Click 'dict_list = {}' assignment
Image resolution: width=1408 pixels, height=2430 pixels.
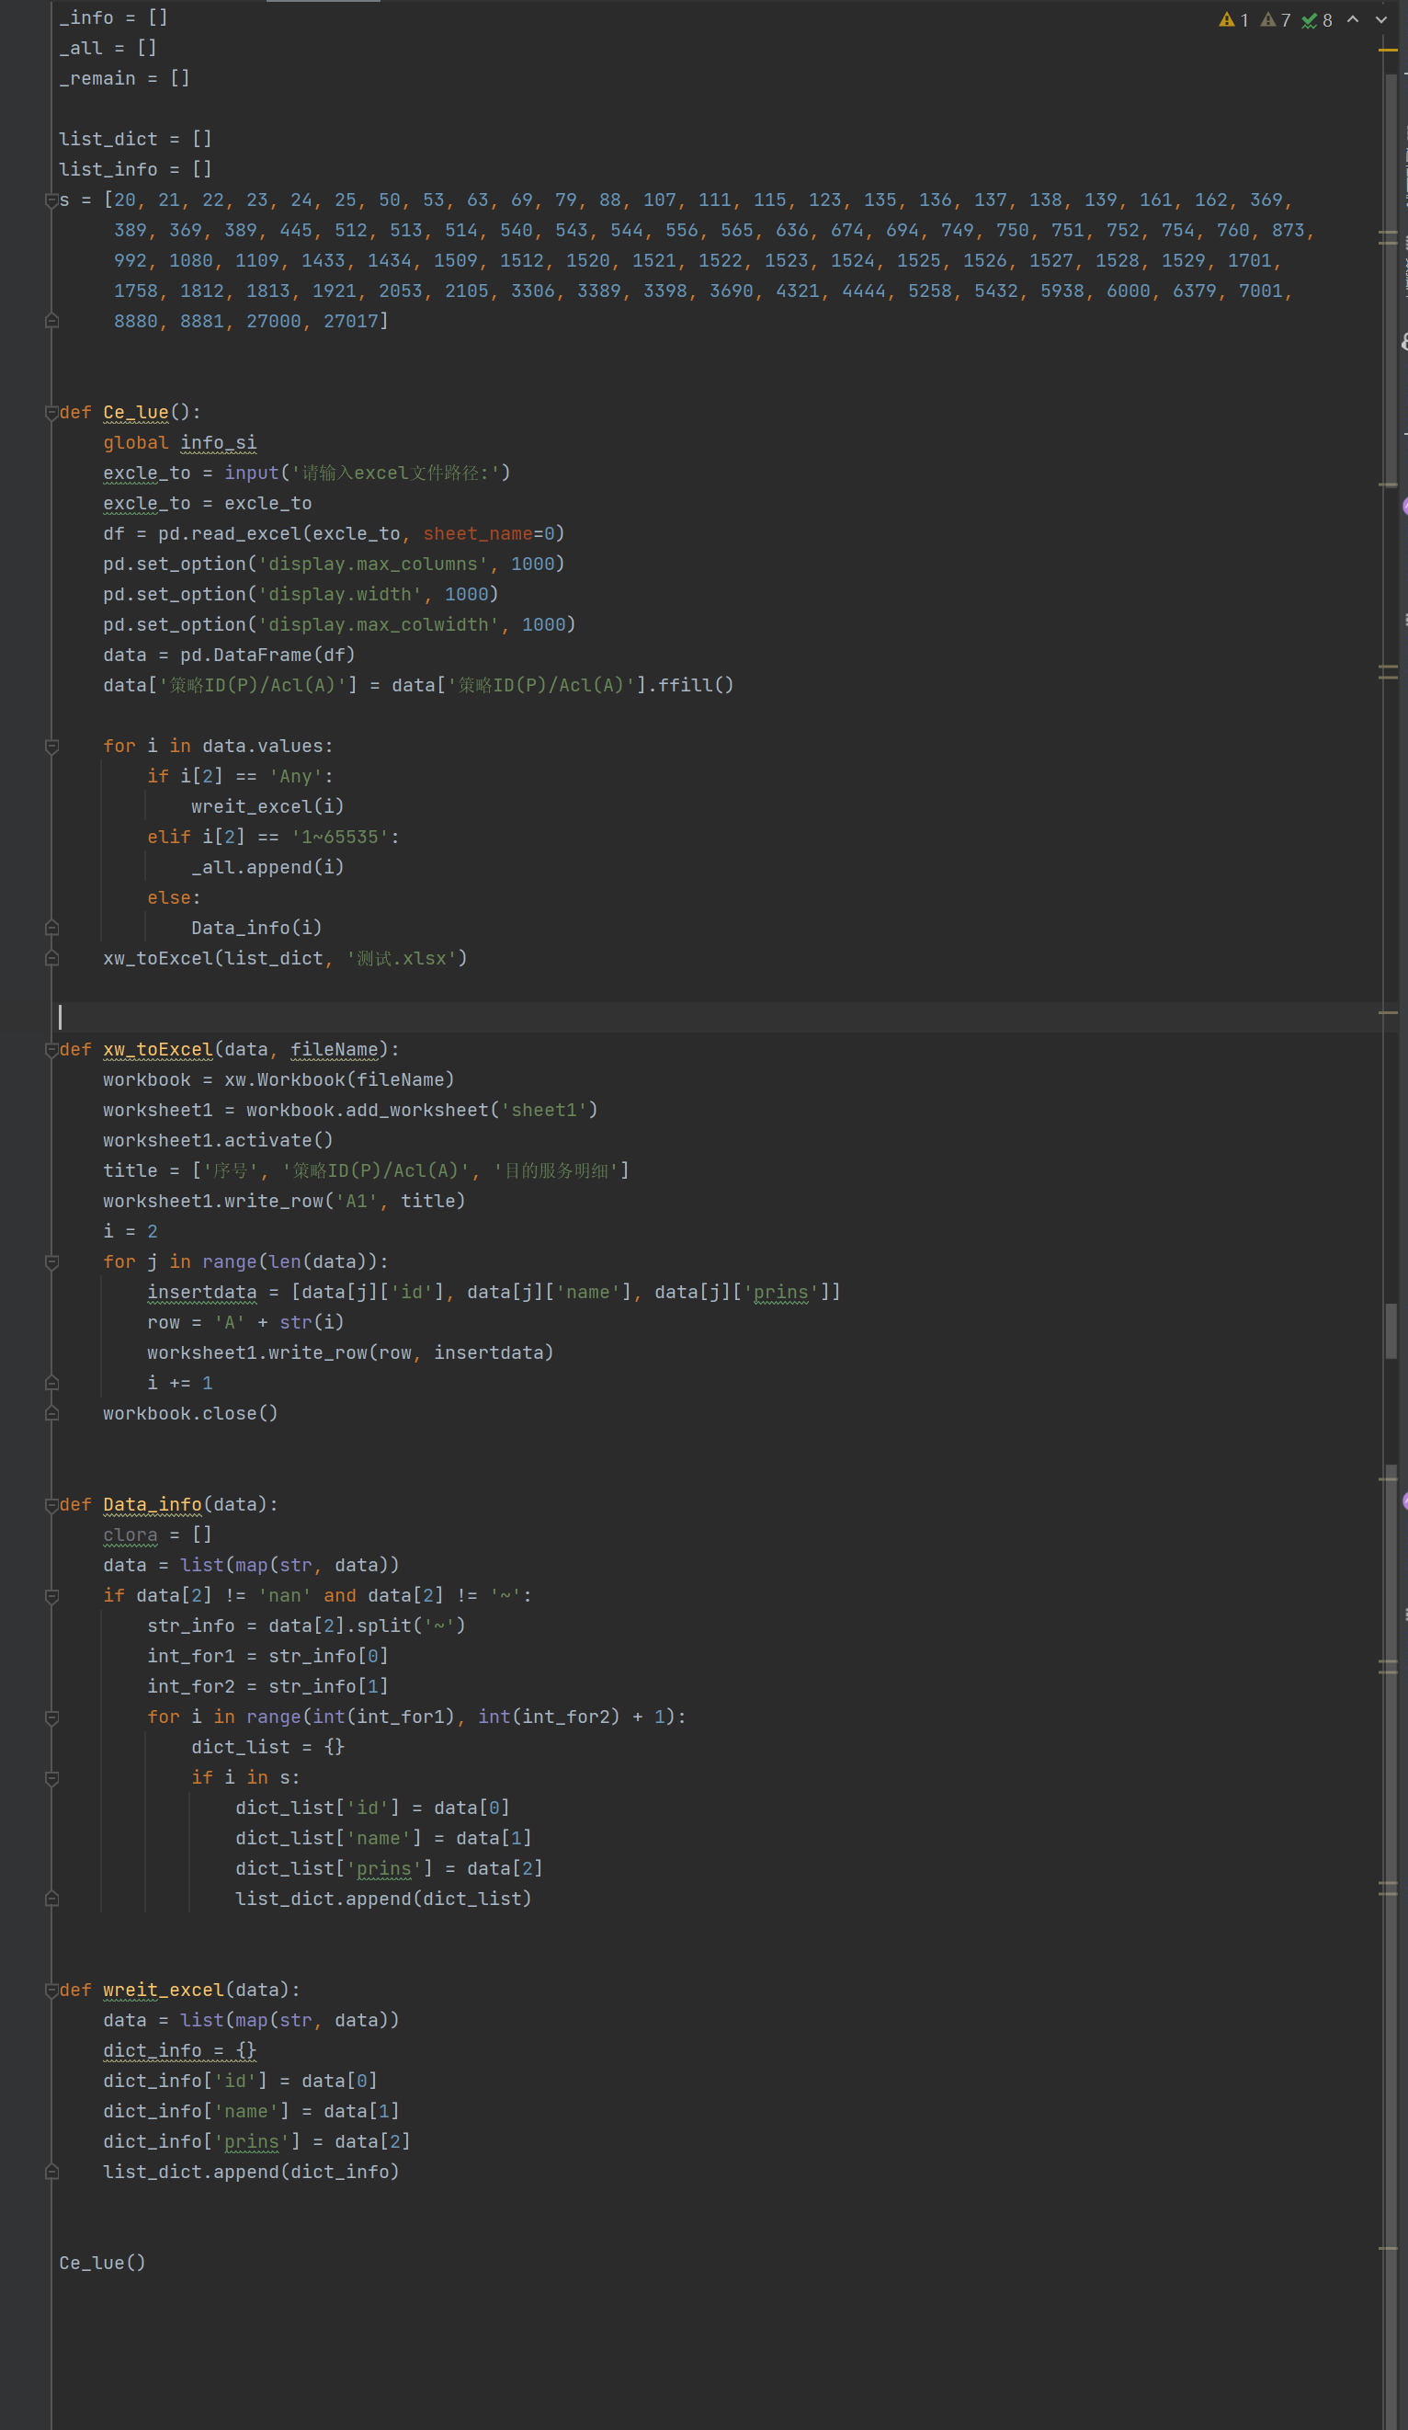(x=268, y=1748)
